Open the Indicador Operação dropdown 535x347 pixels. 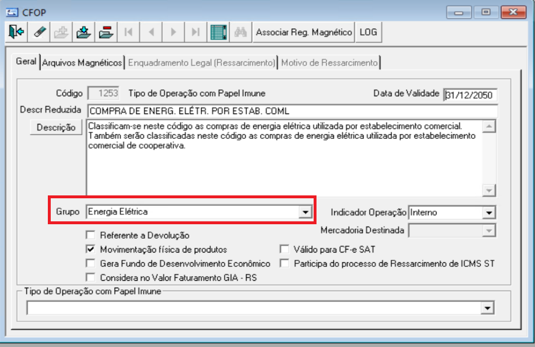pos(489,213)
